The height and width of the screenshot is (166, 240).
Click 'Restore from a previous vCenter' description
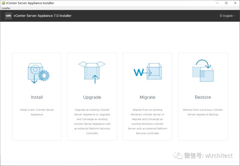point(203,112)
